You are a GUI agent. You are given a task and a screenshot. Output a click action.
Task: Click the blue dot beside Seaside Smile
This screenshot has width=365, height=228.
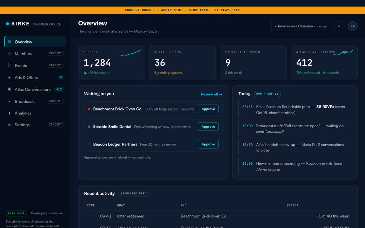pos(89,127)
